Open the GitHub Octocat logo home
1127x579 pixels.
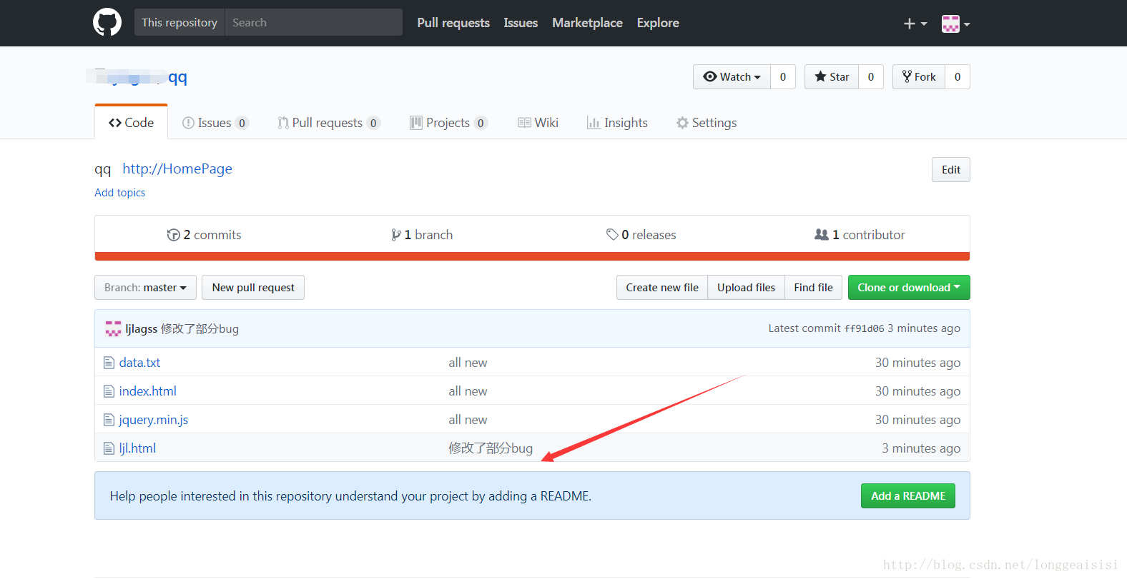pos(107,22)
